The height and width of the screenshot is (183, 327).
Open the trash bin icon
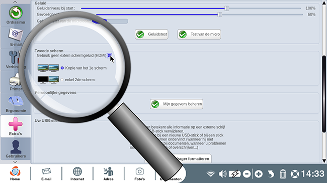pos(283,174)
